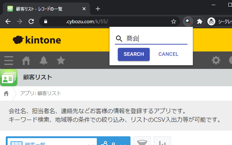Screen dimensions: 232x145
Task: Open the kintone hamburger menu
Action: pos(9,61)
